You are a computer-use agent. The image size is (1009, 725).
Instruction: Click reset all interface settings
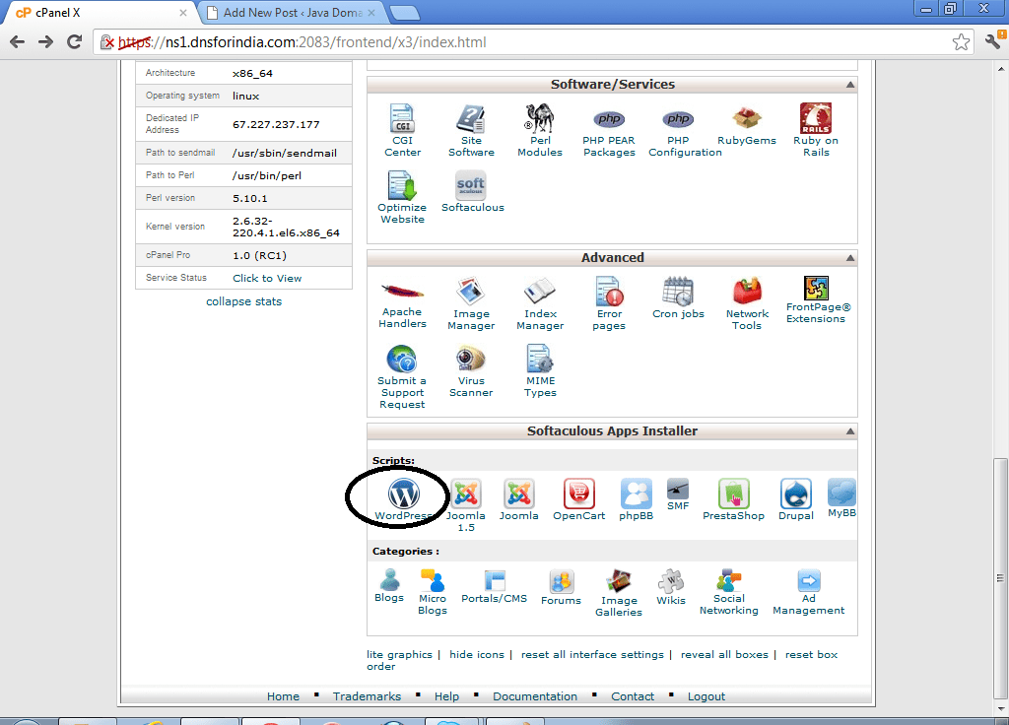click(592, 654)
